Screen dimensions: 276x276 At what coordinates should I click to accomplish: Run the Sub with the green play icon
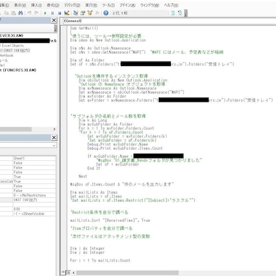(x=45, y=13)
